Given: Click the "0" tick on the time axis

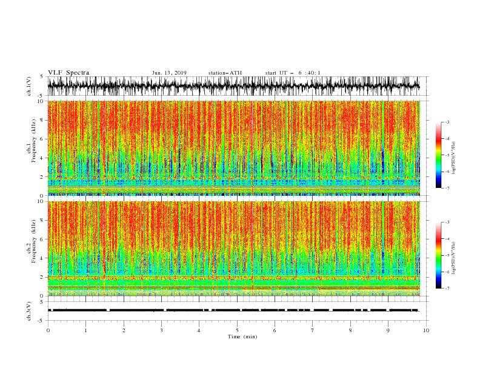Looking at the screenshot, I should [48, 330].
